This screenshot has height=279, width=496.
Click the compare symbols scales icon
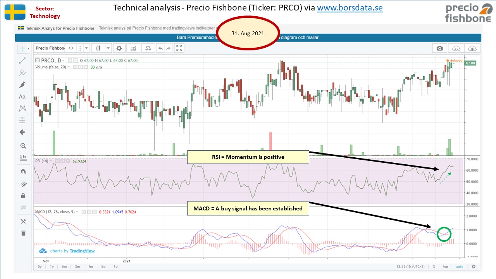tap(148, 48)
